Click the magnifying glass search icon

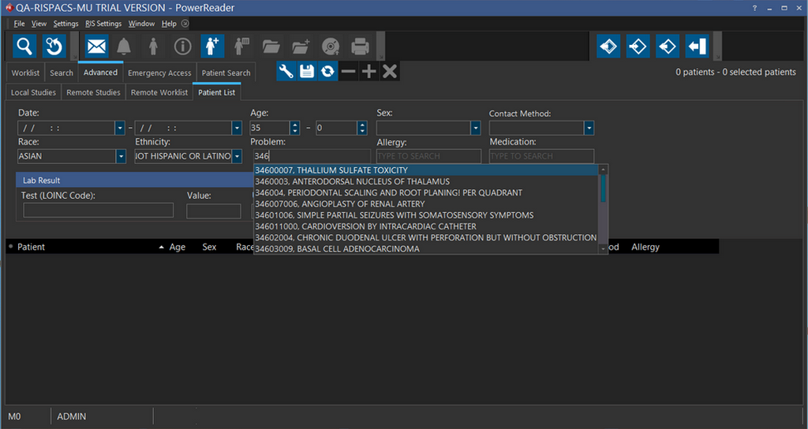pyautogui.click(x=24, y=47)
